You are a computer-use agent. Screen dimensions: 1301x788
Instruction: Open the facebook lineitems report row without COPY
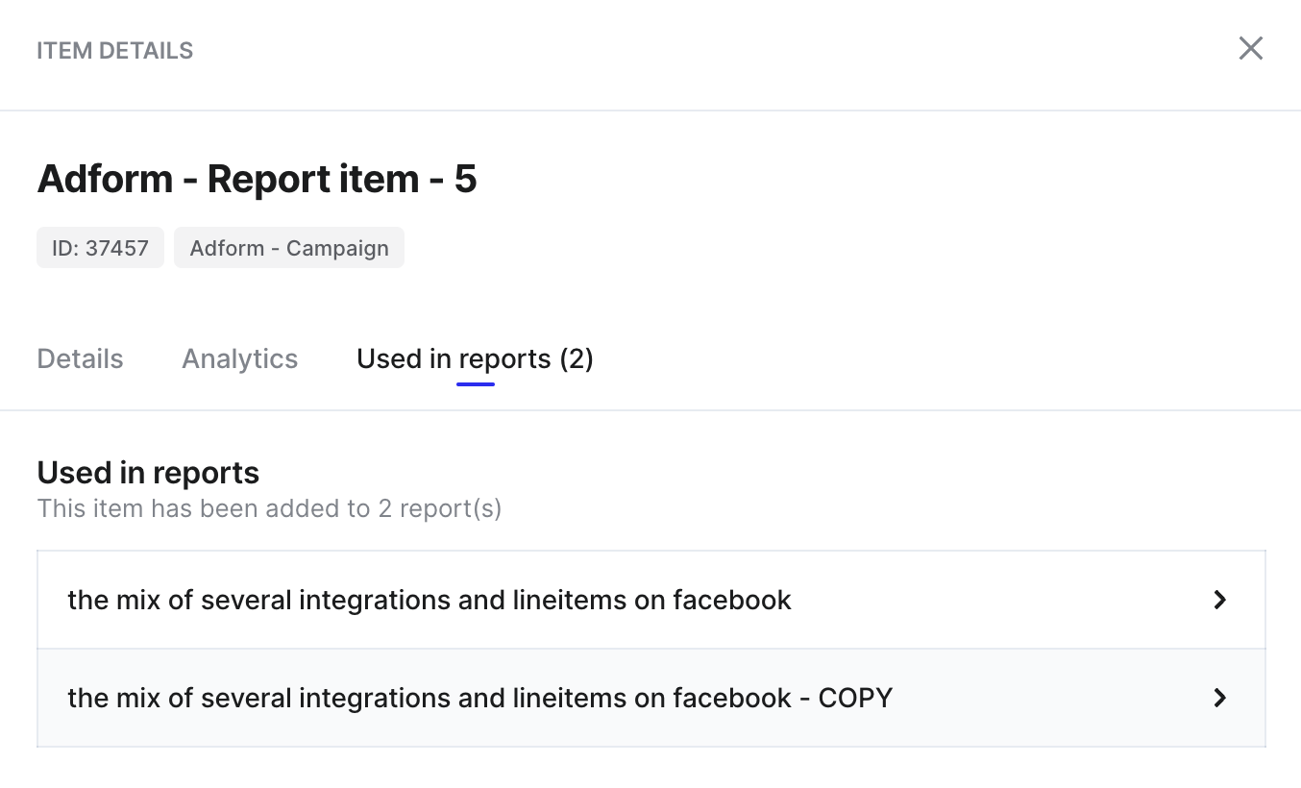pos(651,600)
